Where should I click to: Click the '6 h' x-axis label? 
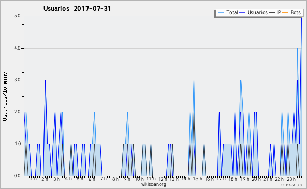tap(92, 179)
